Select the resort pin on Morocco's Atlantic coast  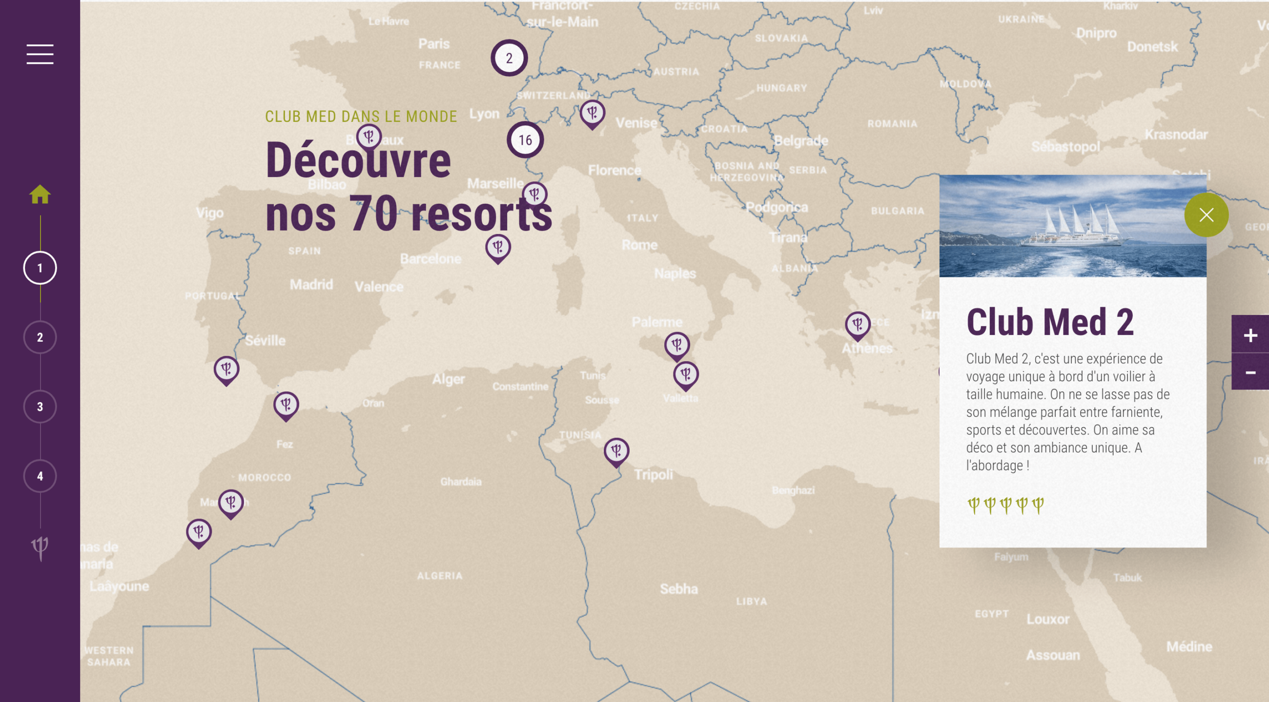[x=199, y=533]
